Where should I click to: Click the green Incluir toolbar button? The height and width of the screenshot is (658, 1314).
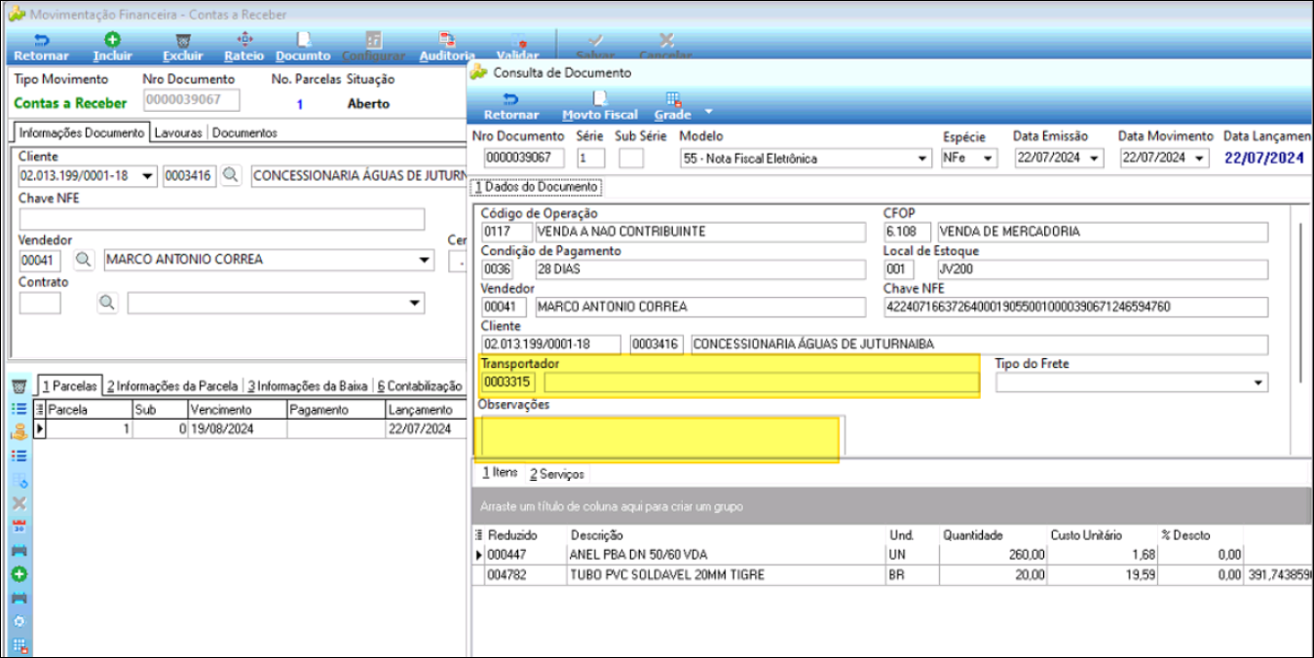click(x=112, y=47)
